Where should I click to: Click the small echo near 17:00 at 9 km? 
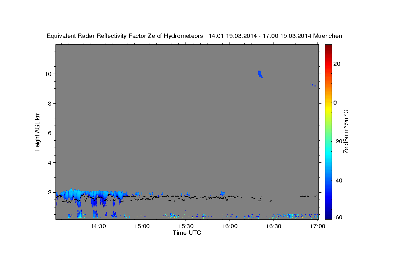tap(313, 84)
